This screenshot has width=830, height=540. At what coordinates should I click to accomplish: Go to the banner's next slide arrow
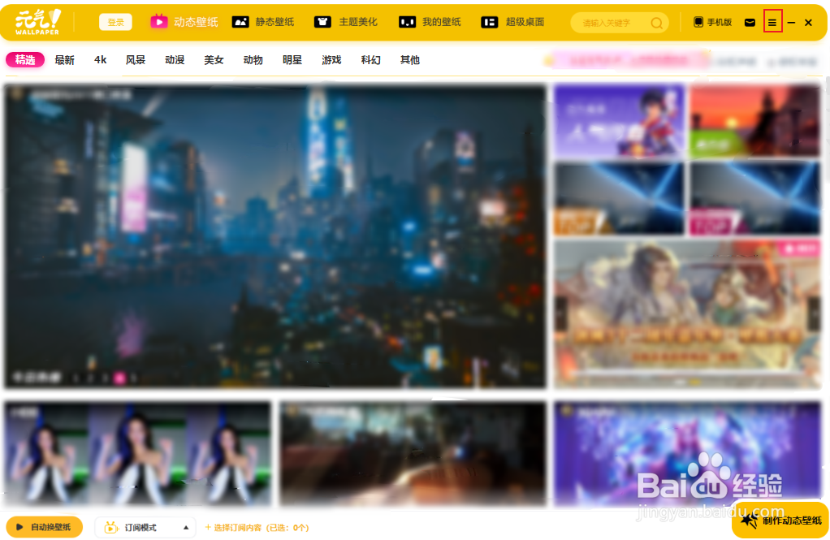click(815, 313)
